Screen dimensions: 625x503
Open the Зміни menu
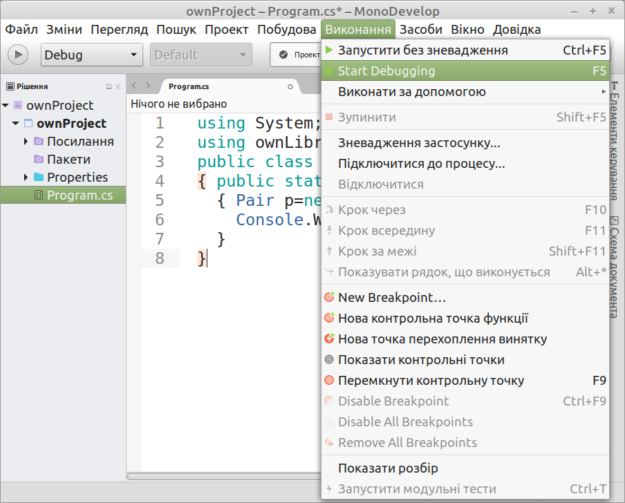pos(64,30)
